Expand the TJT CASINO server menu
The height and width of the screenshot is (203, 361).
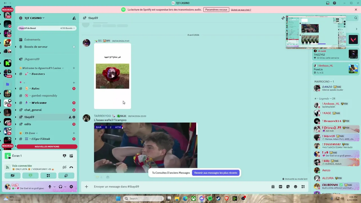[34, 18]
